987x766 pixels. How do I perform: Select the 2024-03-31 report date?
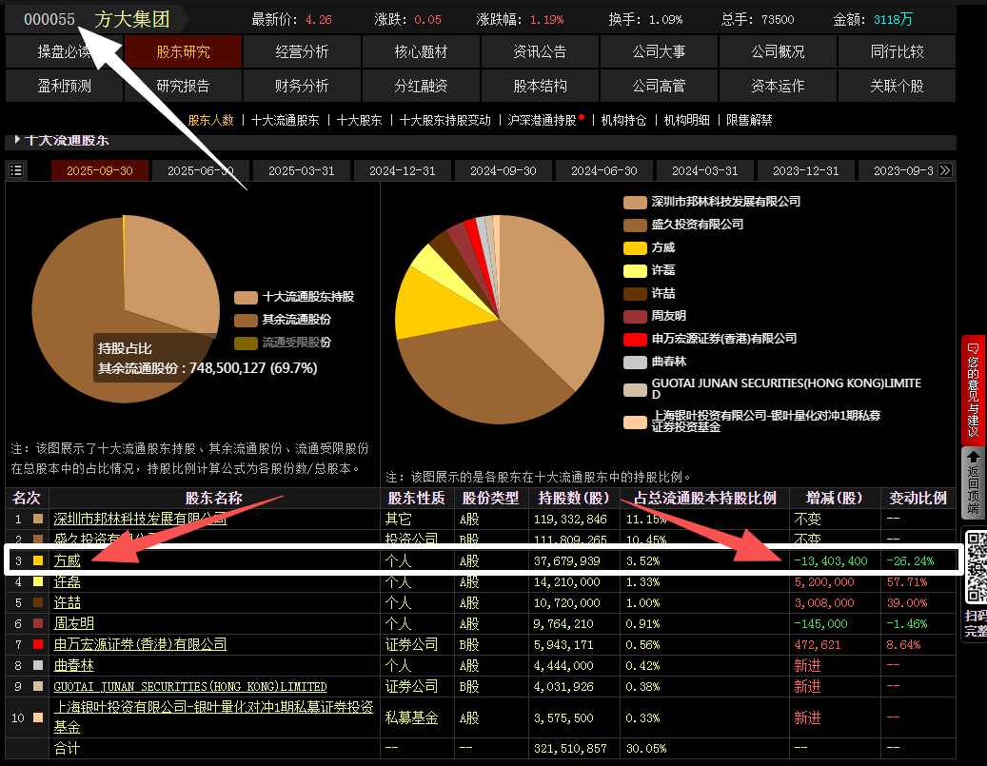click(705, 170)
